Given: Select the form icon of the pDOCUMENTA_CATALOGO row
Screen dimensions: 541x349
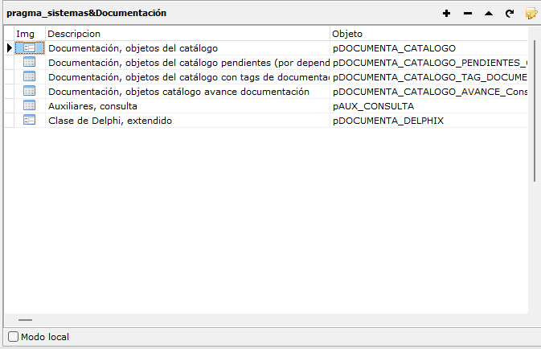Looking at the screenshot, I should click(29, 47).
